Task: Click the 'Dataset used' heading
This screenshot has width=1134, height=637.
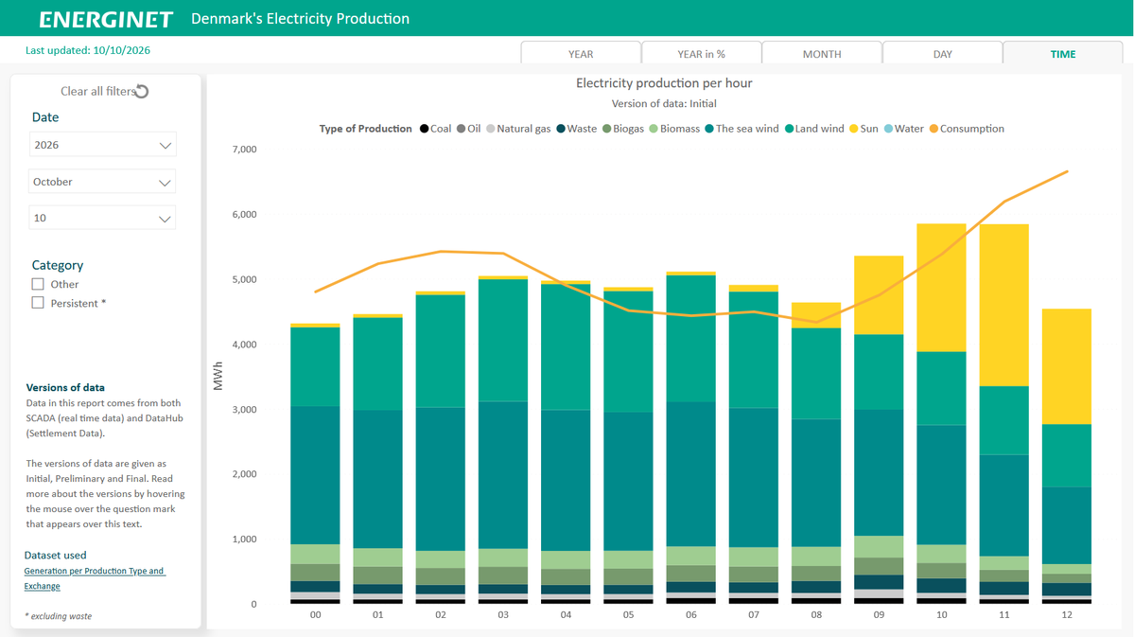Action: tap(55, 556)
